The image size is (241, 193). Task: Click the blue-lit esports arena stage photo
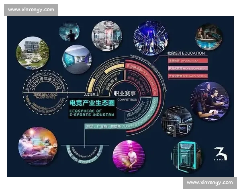(151, 38)
